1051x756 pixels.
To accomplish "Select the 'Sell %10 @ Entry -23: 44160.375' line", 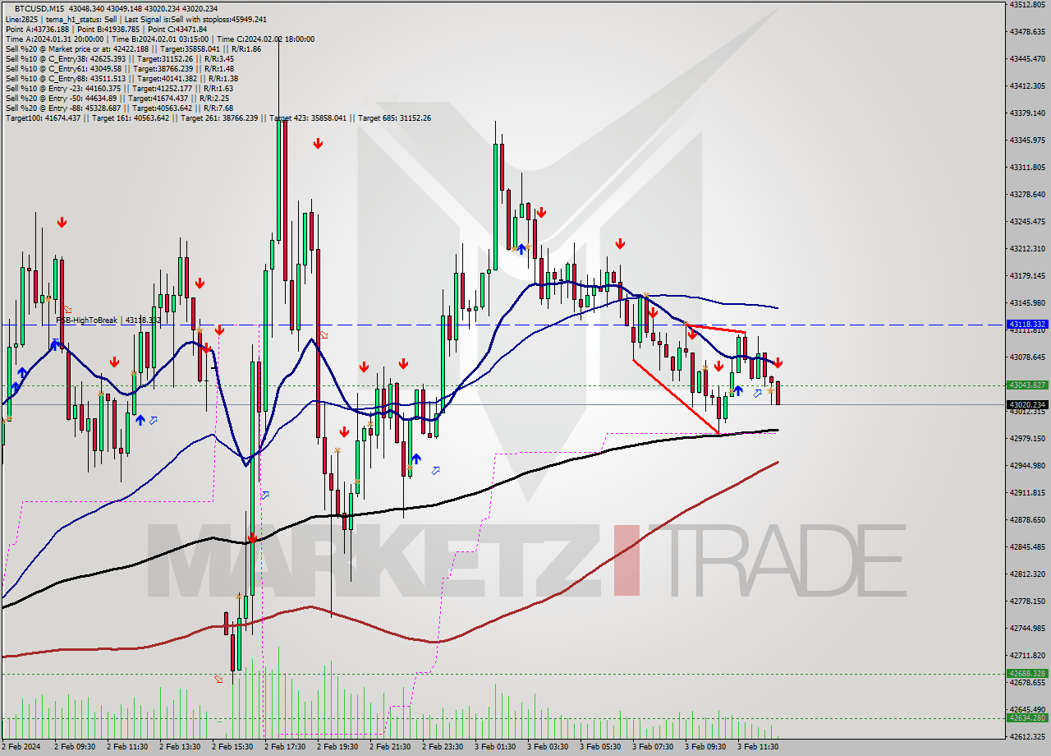I will pos(119,88).
